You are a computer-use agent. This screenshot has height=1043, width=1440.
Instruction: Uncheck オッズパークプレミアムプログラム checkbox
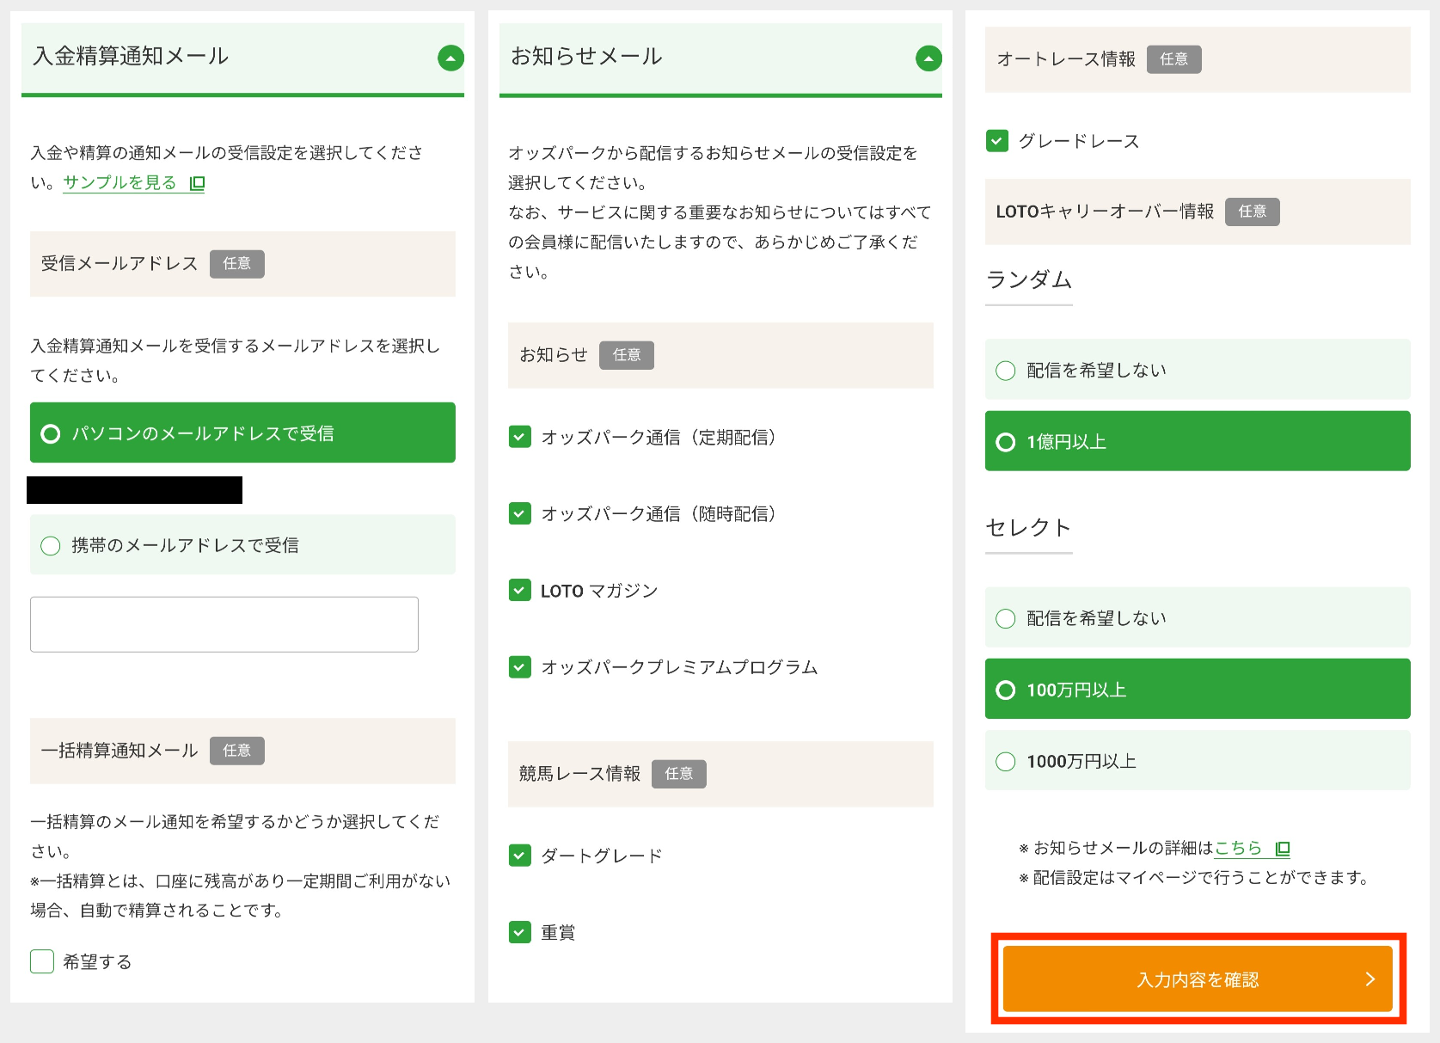(519, 666)
